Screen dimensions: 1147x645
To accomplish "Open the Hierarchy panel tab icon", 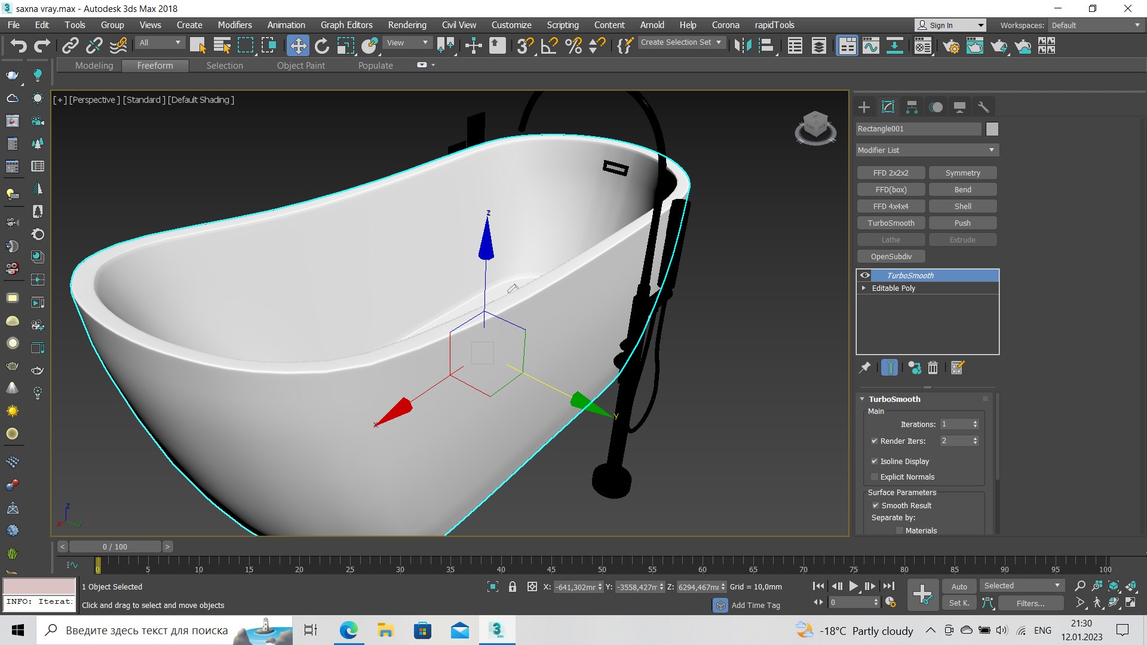I will pyautogui.click(x=912, y=107).
